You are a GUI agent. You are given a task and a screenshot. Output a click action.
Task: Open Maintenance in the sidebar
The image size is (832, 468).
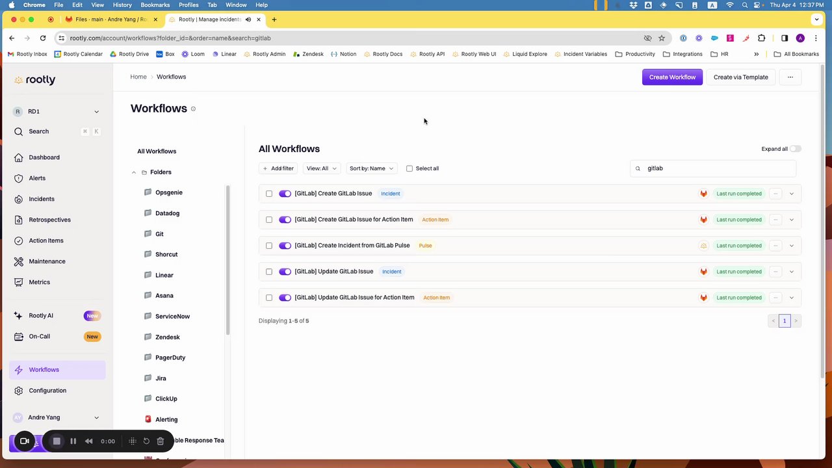click(47, 261)
